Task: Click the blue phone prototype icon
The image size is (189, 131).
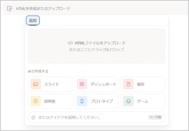Action: [82, 101]
